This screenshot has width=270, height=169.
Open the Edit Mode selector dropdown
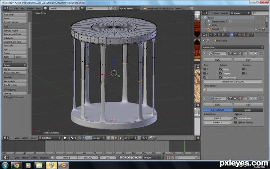[50, 138]
